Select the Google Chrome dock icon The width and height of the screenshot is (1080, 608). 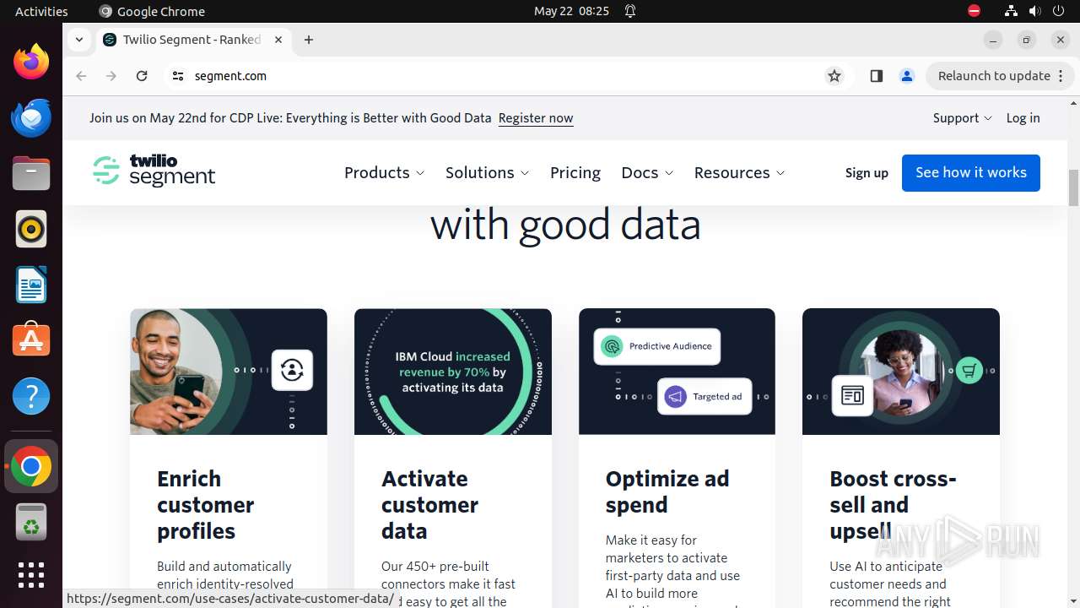31,466
